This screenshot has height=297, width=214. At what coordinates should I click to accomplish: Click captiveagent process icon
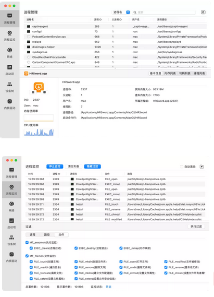click(29, 26)
